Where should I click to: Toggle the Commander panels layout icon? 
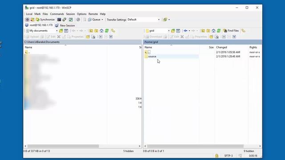point(27,20)
